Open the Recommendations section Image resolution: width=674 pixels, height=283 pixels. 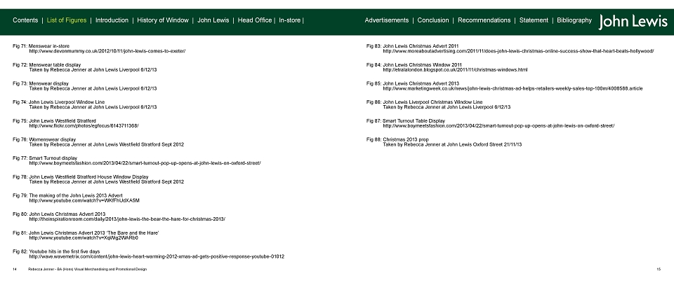484,20
